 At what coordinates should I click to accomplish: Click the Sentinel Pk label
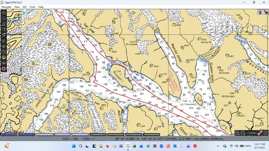[x=206, y=42]
